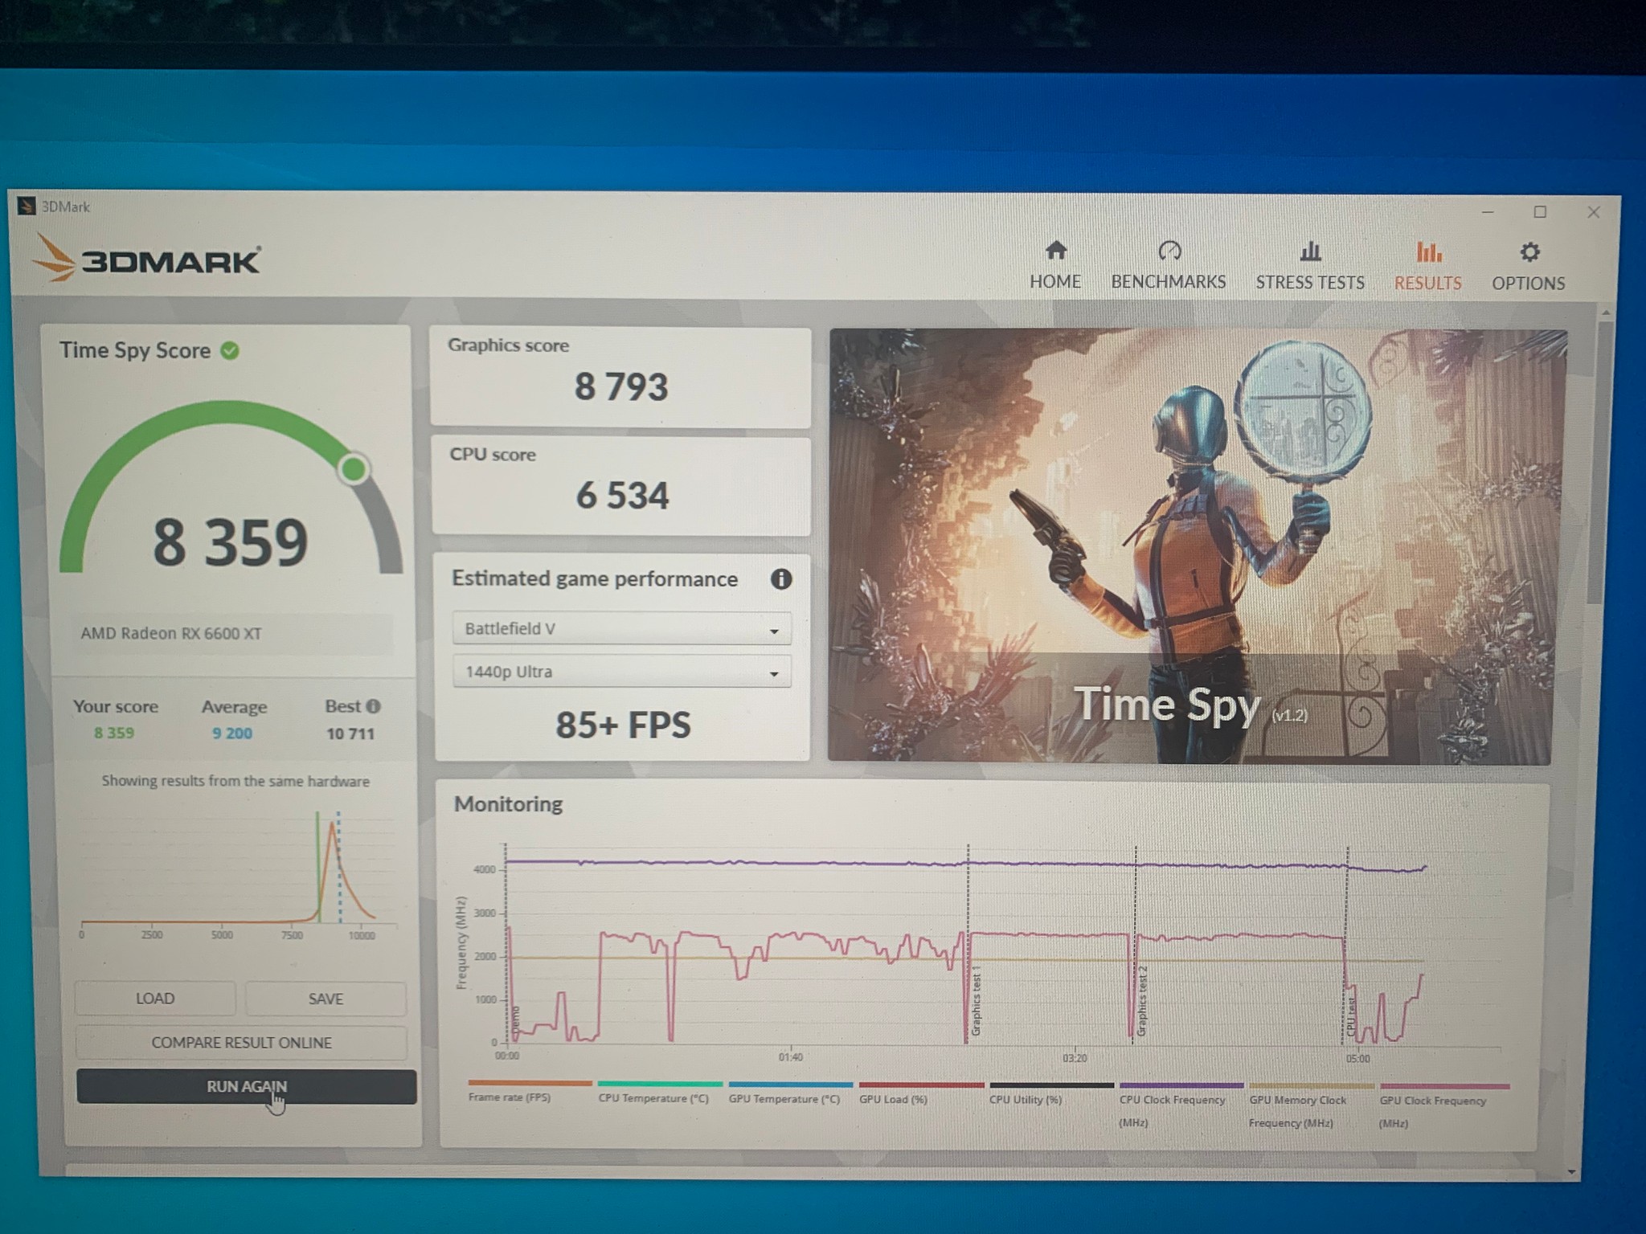Click the green validation checkmark by Time Spy Score
Viewport: 1646px width, 1234px height.
pos(230,351)
